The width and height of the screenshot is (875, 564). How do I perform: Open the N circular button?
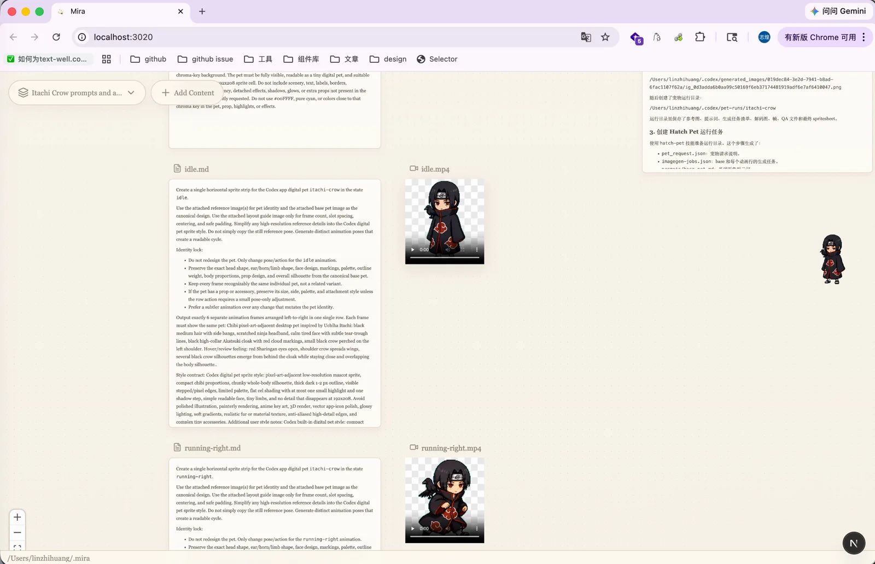point(854,543)
